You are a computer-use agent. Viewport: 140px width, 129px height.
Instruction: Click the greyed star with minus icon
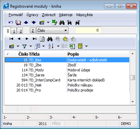coord(73,39)
